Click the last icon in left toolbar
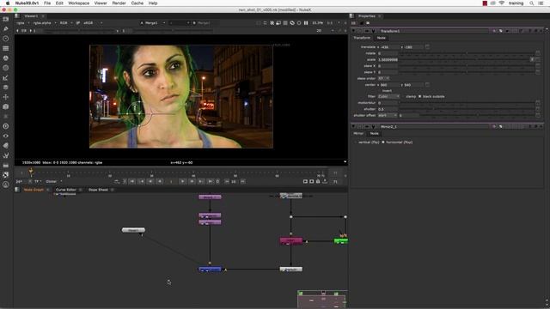This screenshot has width=550, height=309. [6, 185]
